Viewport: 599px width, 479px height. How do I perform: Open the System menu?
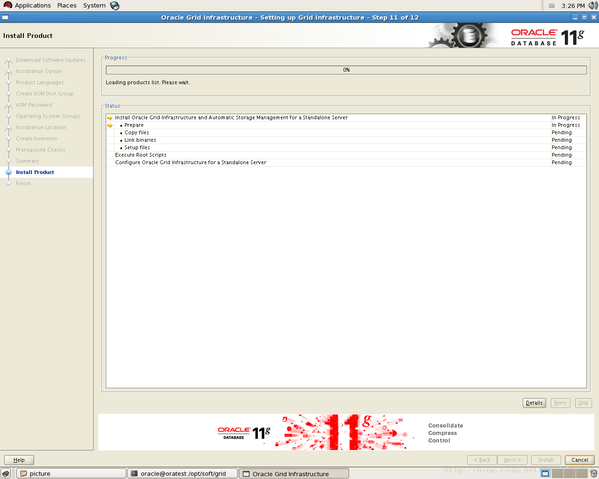click(x=94, y=6)
